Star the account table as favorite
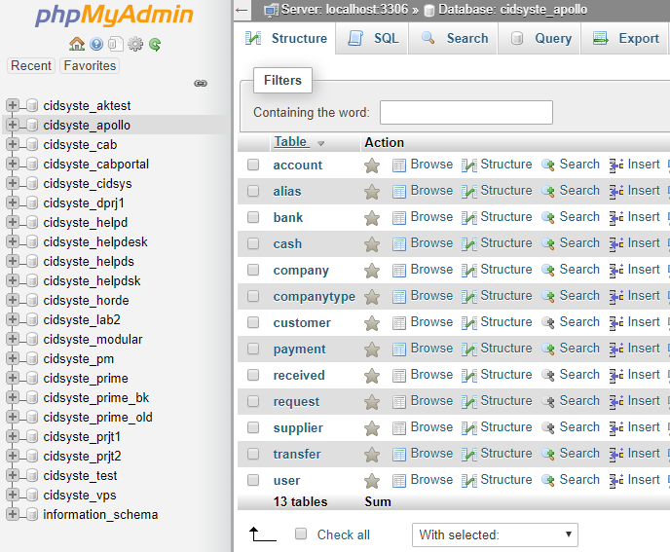 coord(372,166)
